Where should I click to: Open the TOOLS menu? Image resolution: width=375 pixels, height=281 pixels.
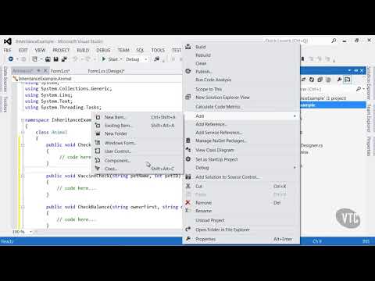coord(158,50)
